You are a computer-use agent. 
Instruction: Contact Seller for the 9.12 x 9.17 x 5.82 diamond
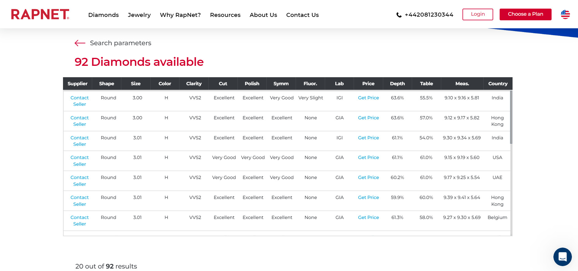(x=80, y=121)
